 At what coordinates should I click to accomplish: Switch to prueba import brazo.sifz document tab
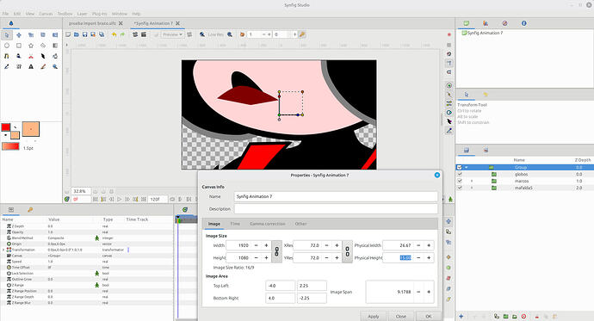pos(92,23)
